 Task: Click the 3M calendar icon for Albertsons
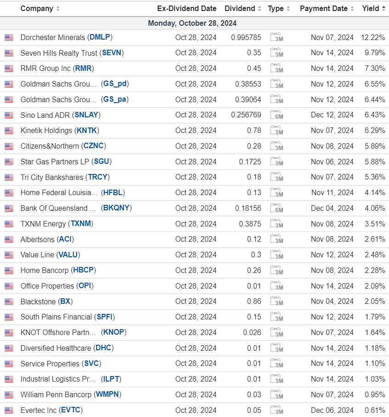point(276,239)
